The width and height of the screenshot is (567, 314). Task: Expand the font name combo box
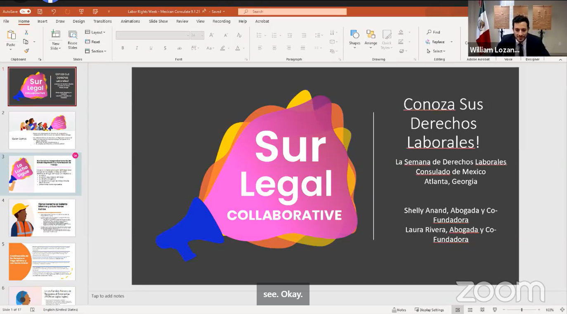[188, 35]
